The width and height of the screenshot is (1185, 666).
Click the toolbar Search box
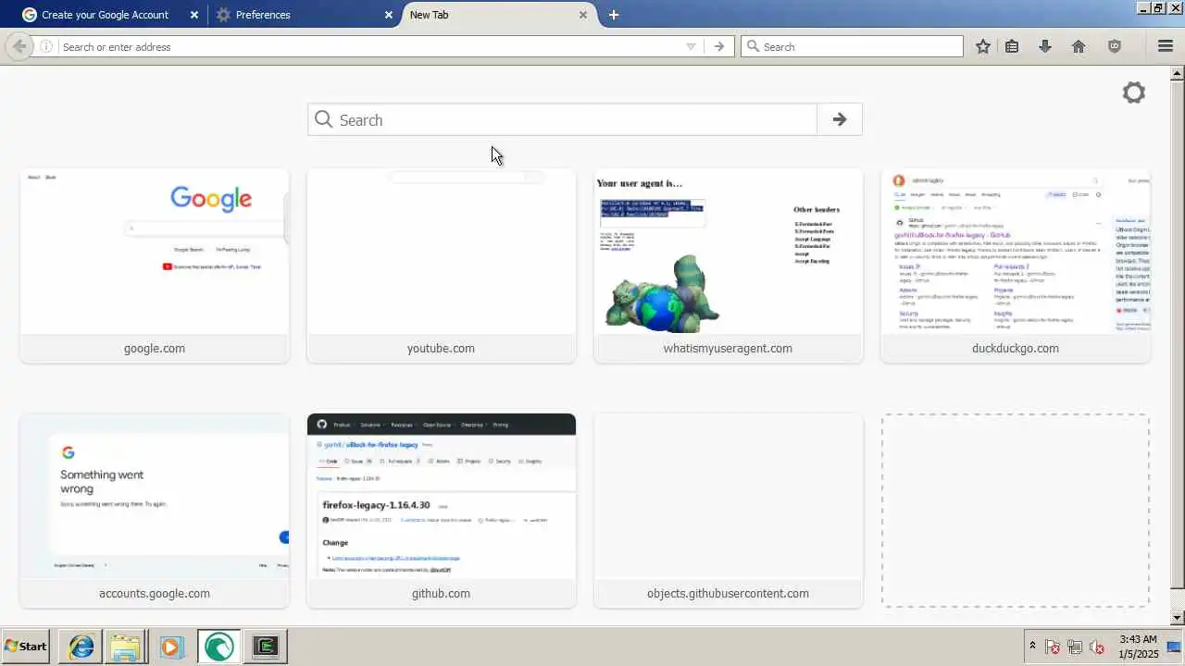click(x=852, y=46)
